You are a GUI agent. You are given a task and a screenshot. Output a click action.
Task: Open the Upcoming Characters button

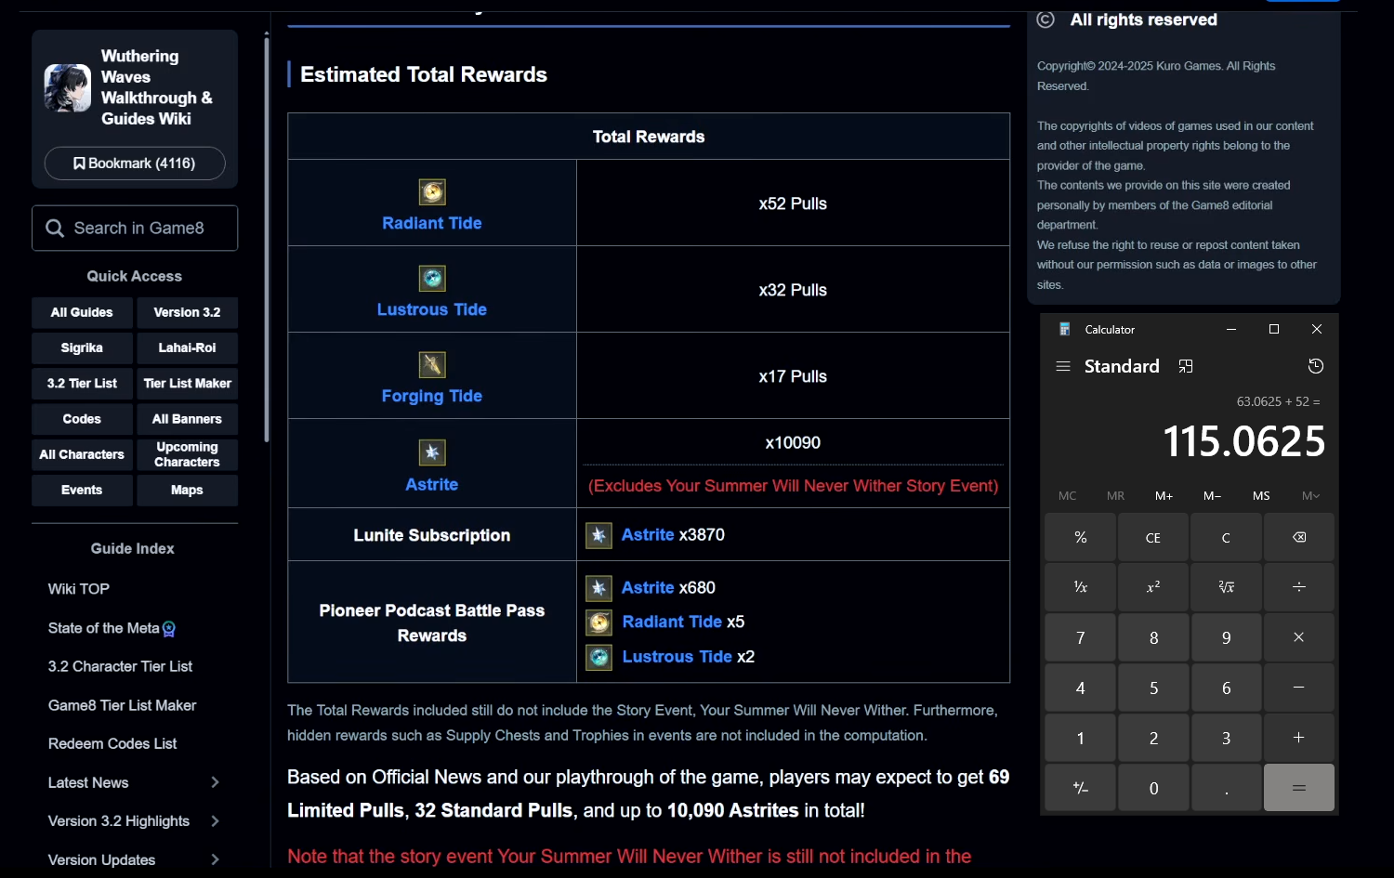coord(187,454)
